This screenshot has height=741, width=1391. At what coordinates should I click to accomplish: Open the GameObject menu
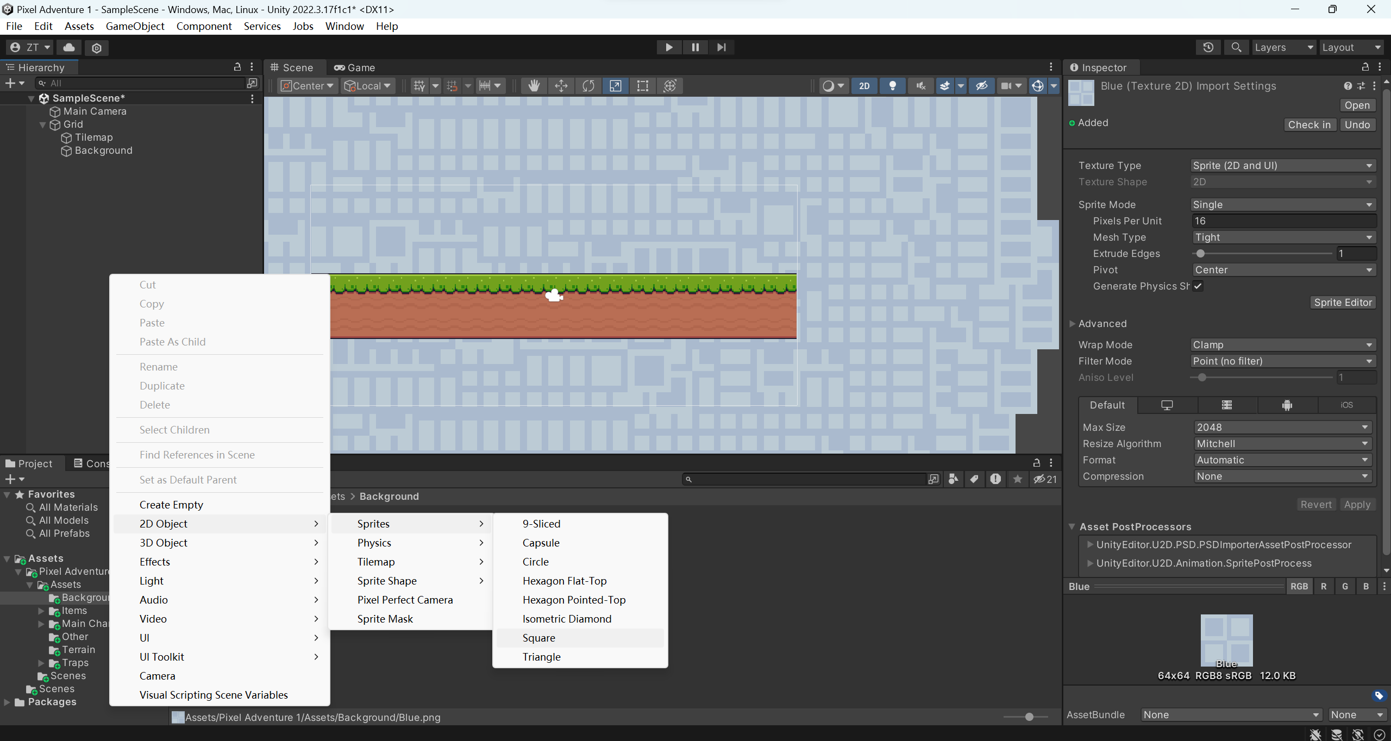point(135,26)
